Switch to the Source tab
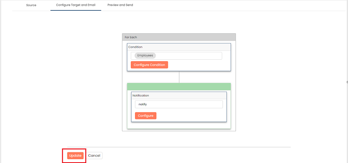348x163 pixels. point(31,5)
